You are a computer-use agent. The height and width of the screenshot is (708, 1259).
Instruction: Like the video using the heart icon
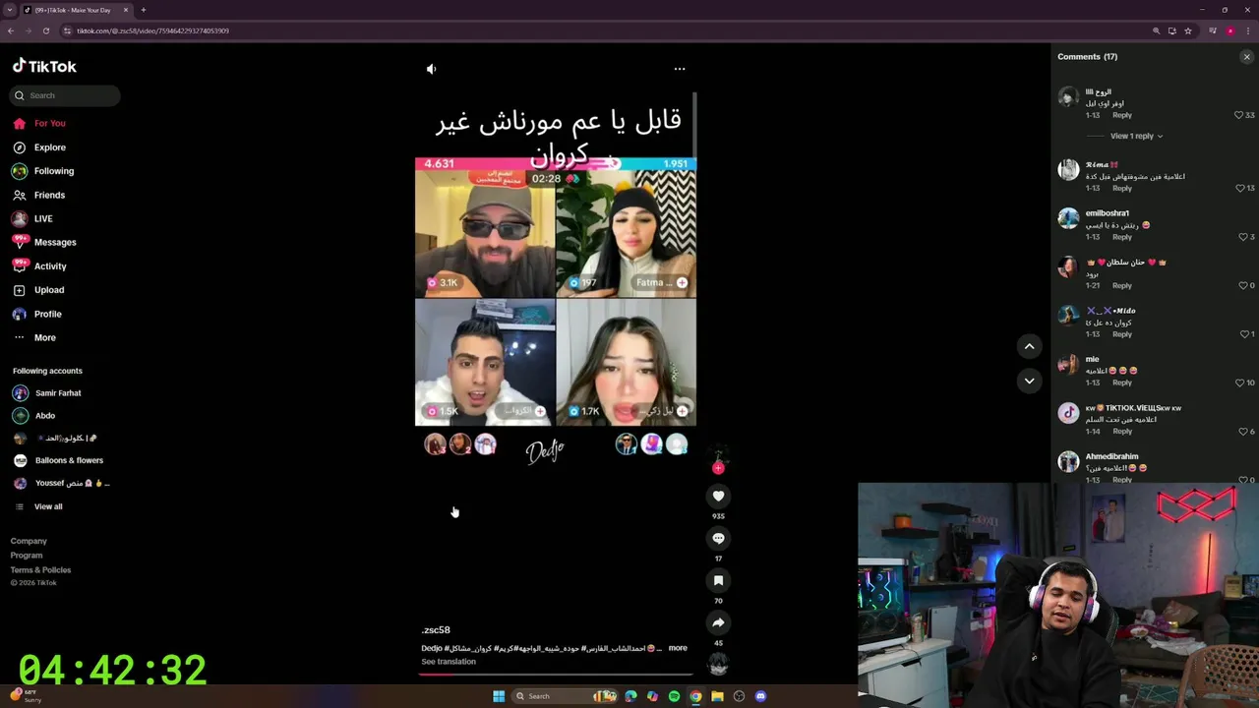718,497
